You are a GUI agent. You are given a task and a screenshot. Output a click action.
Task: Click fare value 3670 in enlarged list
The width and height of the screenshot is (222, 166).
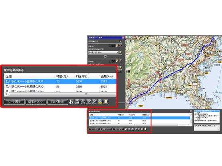click(79, 82)
